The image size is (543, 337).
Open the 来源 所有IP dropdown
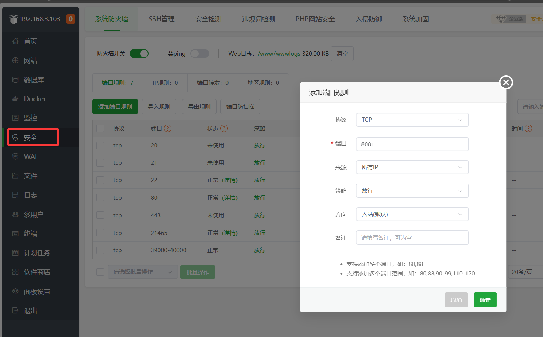[x=412, y=167]
